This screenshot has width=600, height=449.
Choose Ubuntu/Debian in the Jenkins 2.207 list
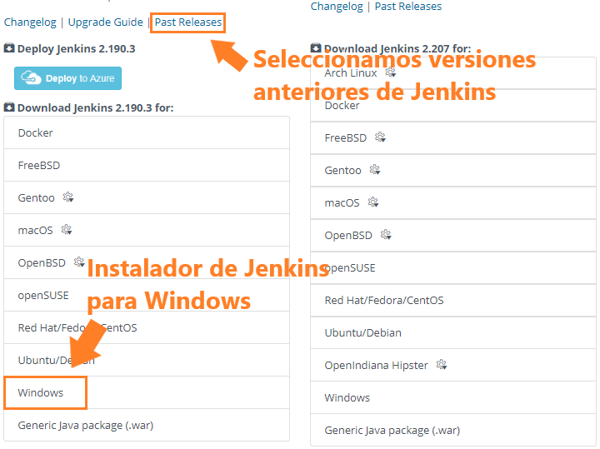(362, 332)
